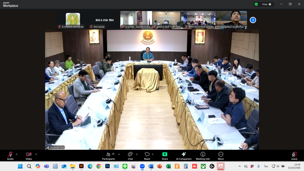Open AI Companion
304x171 pixels.
tap(184, 156)
